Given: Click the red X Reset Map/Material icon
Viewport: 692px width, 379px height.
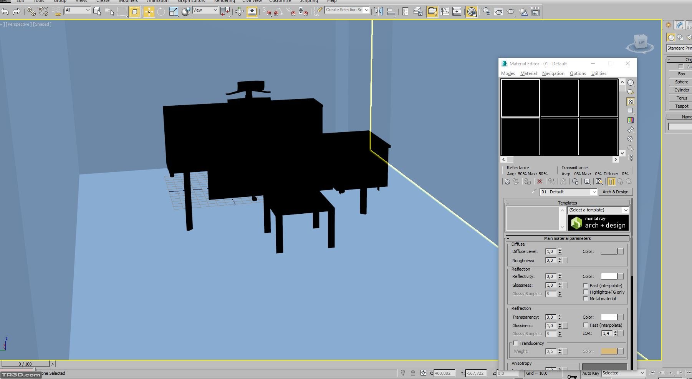Looking at the screenshot, I should pos(540,182).
